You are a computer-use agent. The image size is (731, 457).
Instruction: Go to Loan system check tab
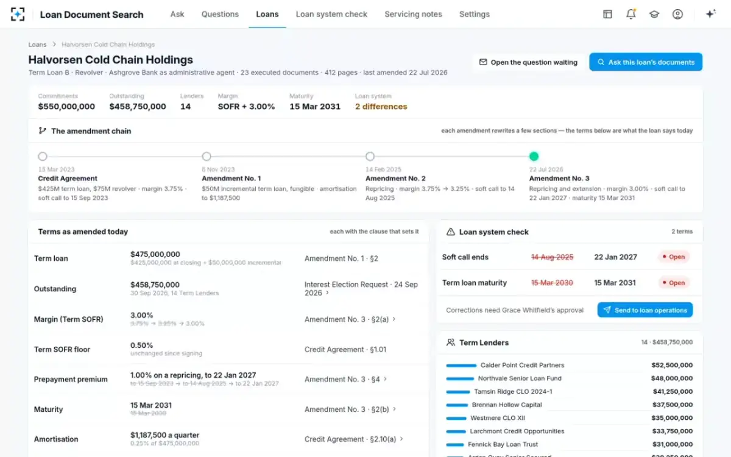[x=331, y=14]
